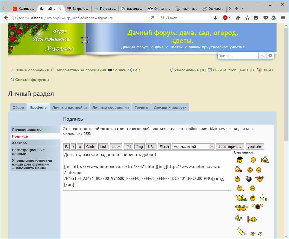Reload the page with the refresh button
Screen dimensions: 289x239
coord(152,18)
